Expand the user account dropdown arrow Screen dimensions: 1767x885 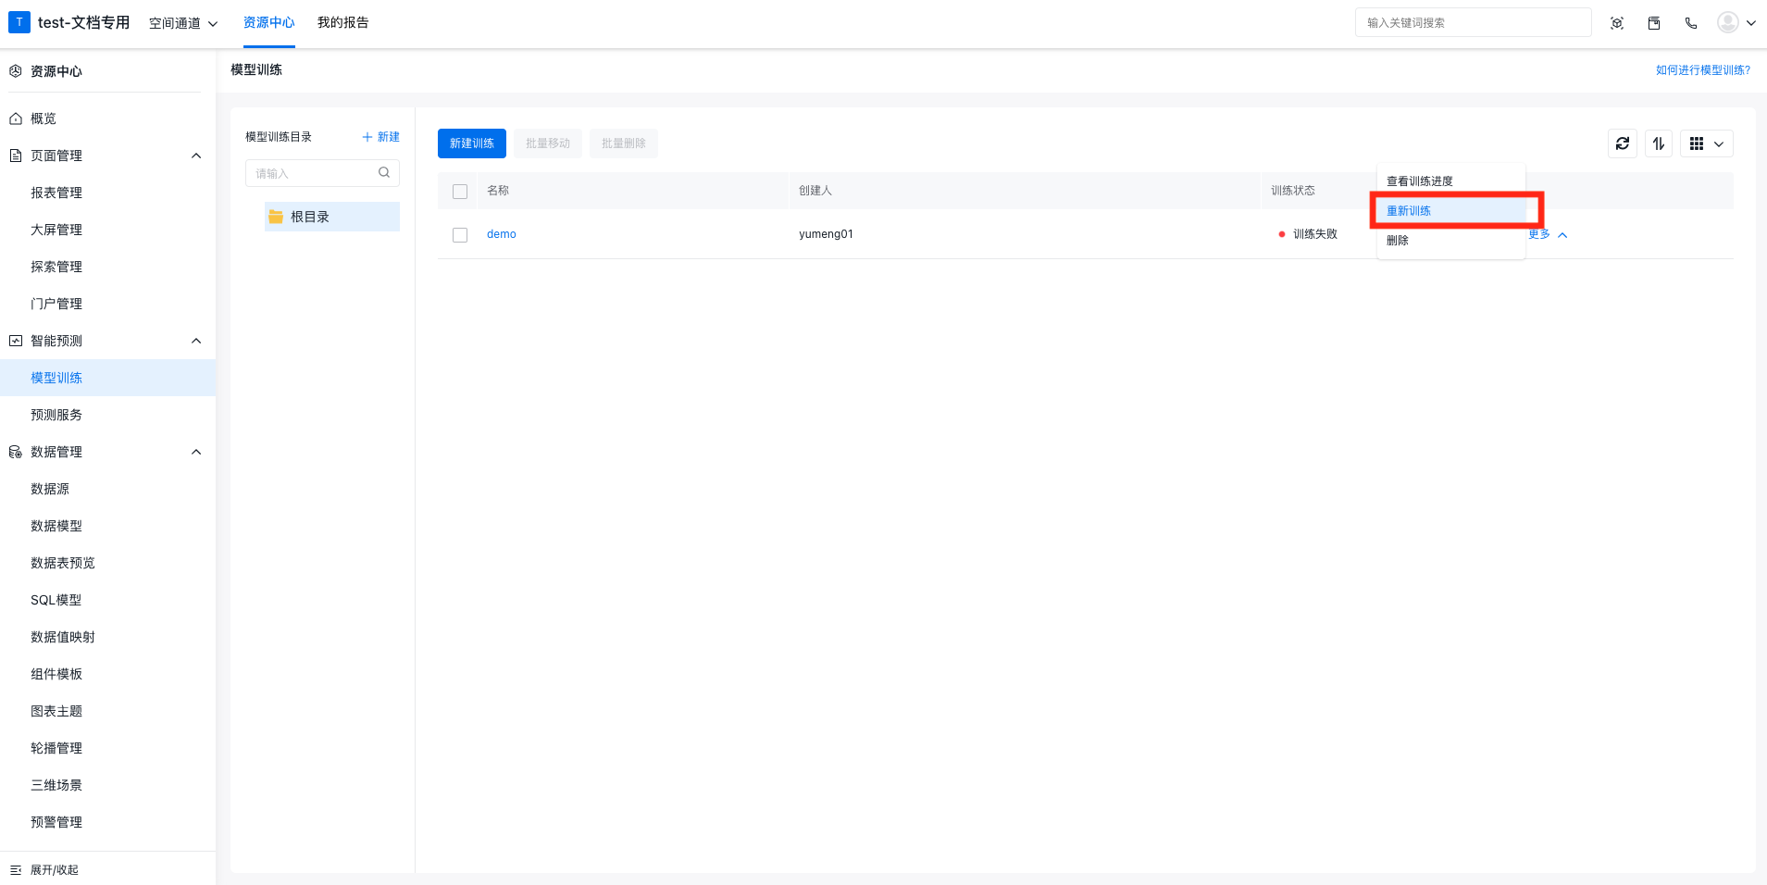pos(1751,23)
